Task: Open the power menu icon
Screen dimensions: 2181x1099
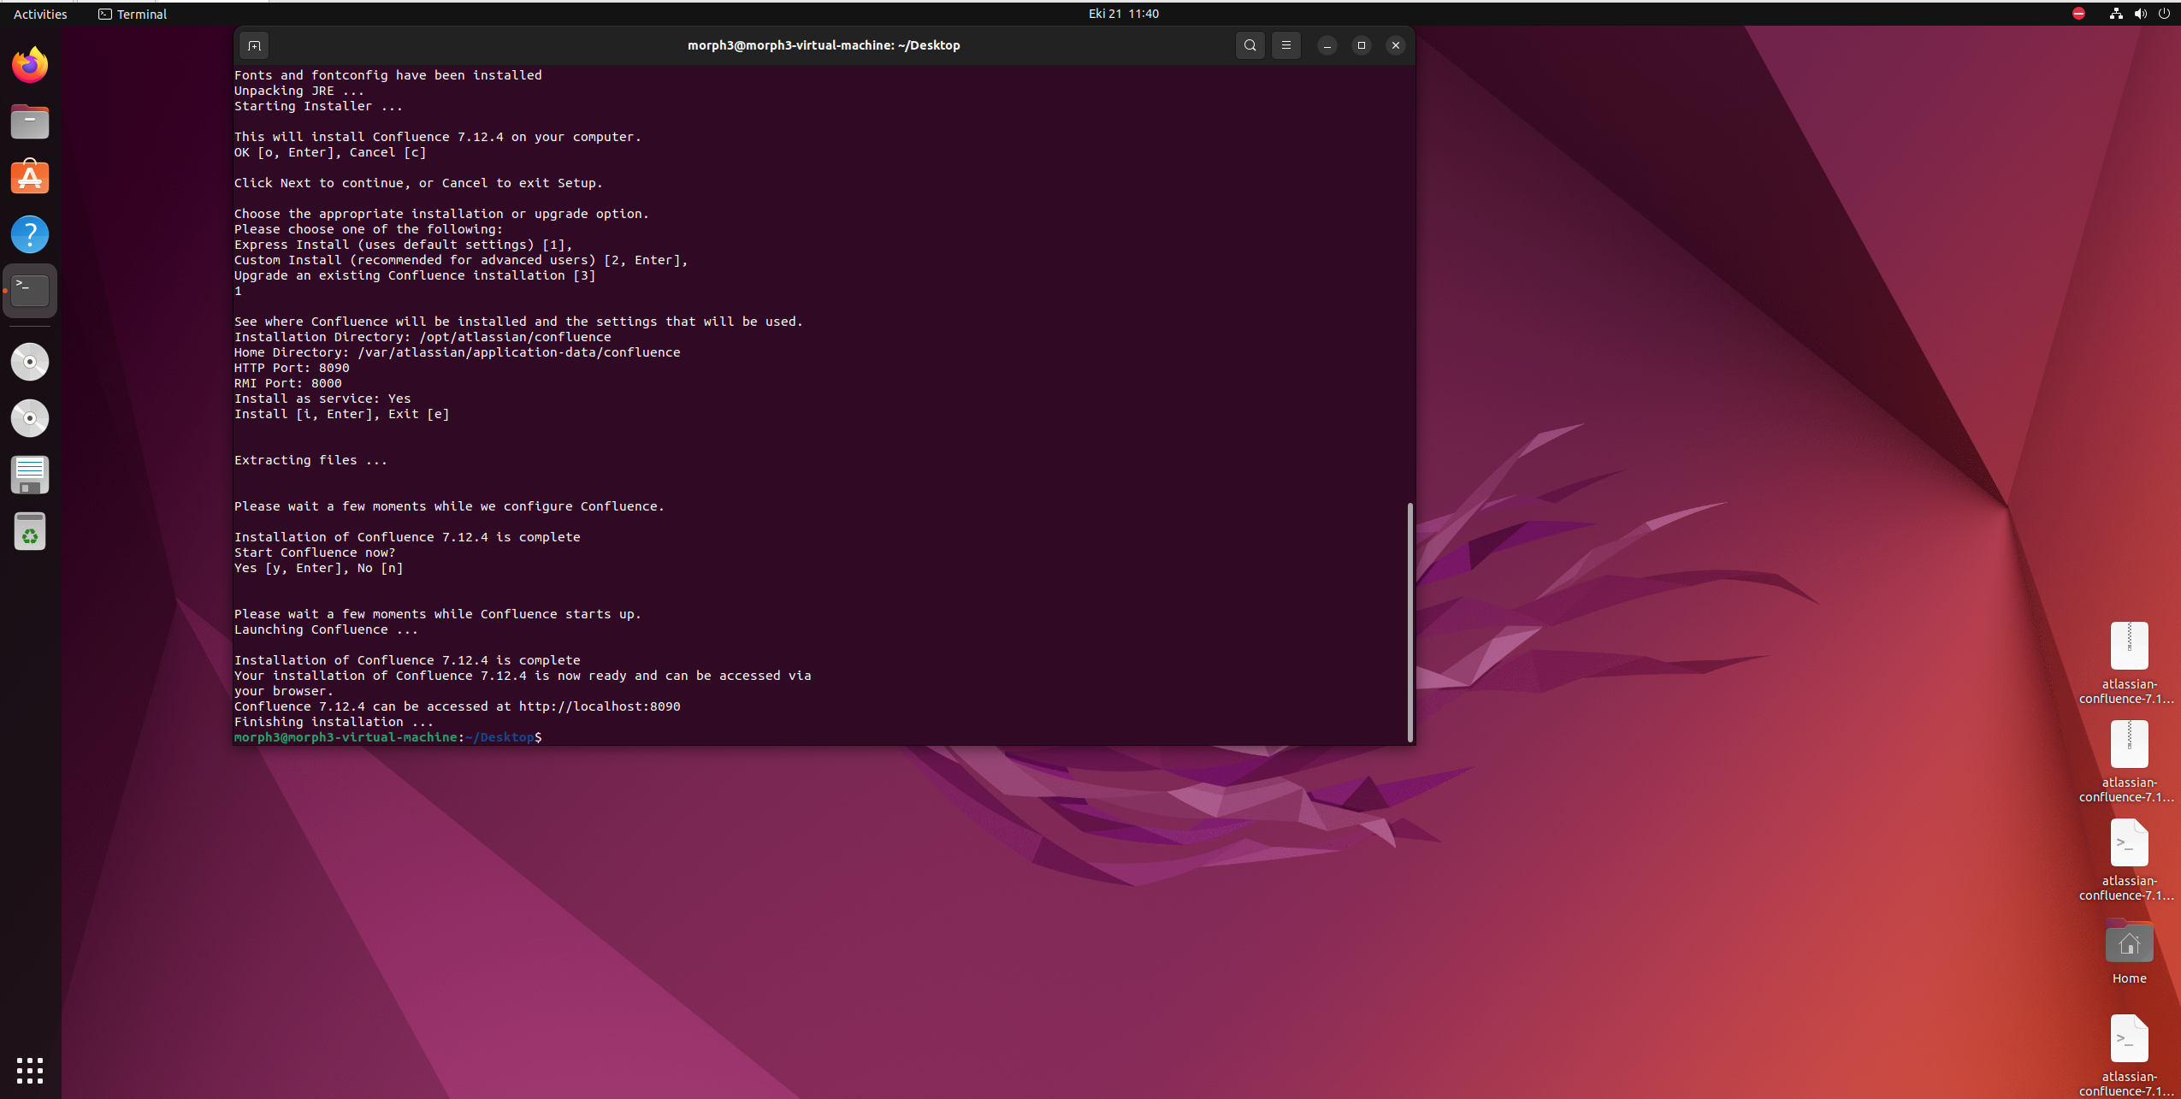Action: 2164,14
